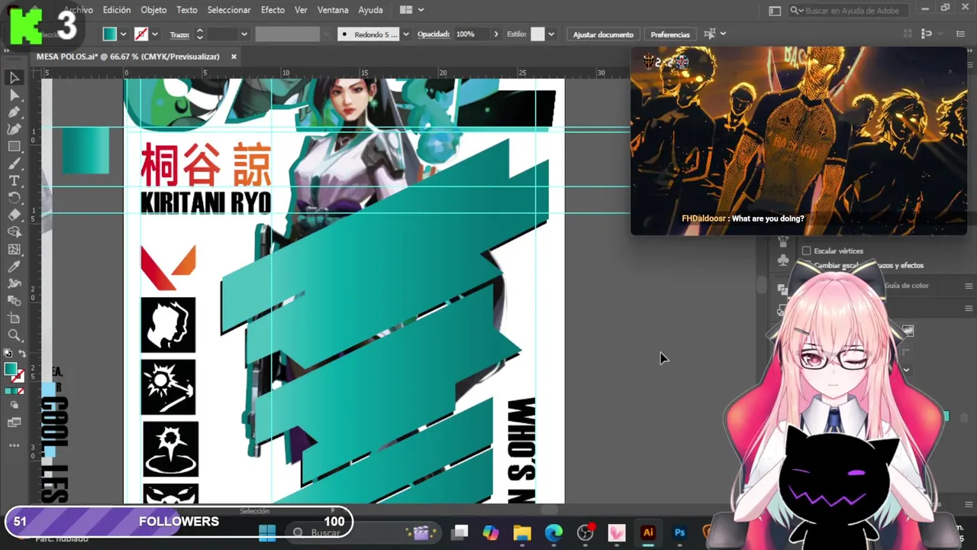Open the Estilo graphic style dropdown
977x550 pixels.
(x=551, y=34)
